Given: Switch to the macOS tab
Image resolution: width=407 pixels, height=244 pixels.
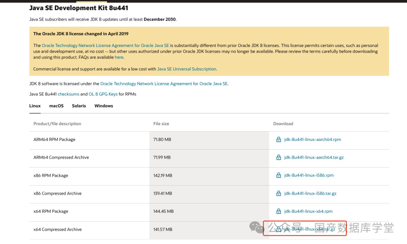Looking at the screenshot, I should [x=56, y=106].
